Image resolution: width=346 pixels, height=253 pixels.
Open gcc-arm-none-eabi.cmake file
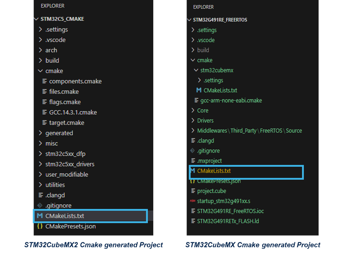pos(231,101)
